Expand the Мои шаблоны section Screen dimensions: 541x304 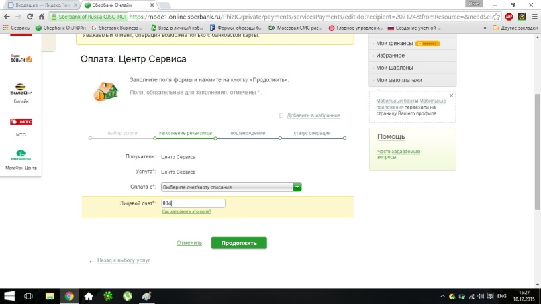(395, 68)
